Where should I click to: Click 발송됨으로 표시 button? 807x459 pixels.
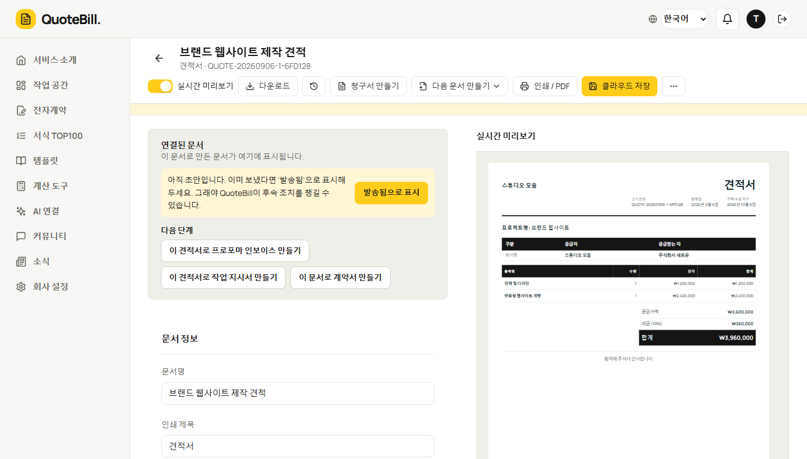[x=391, y=193]
